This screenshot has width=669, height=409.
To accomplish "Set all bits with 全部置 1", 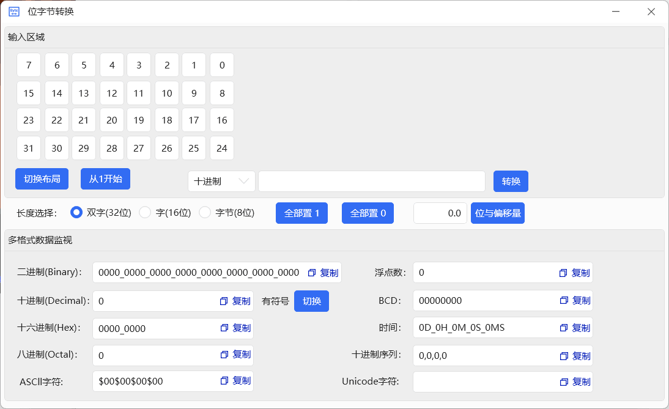I will tap(301, 213).
